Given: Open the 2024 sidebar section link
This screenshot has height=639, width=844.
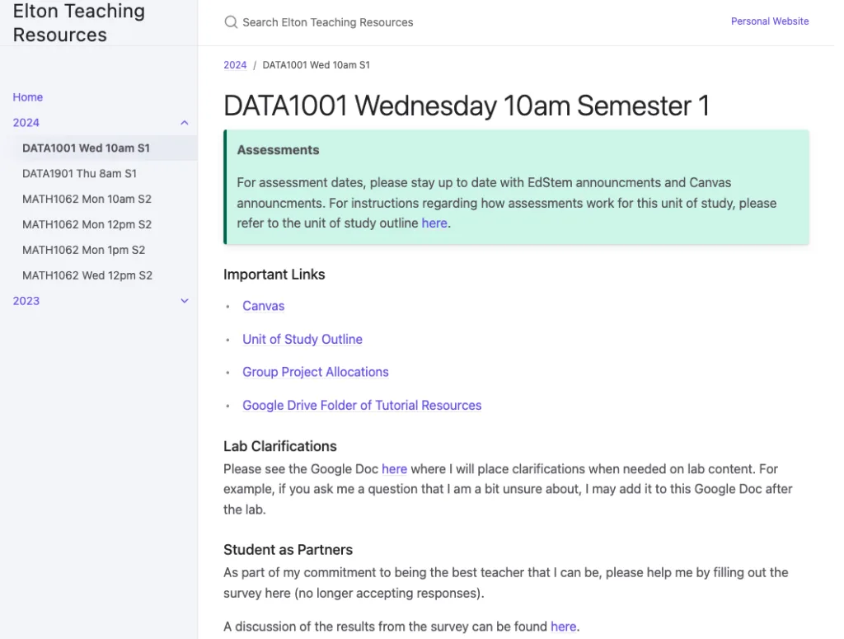Looking at the screenshot, I should (26, 123).
